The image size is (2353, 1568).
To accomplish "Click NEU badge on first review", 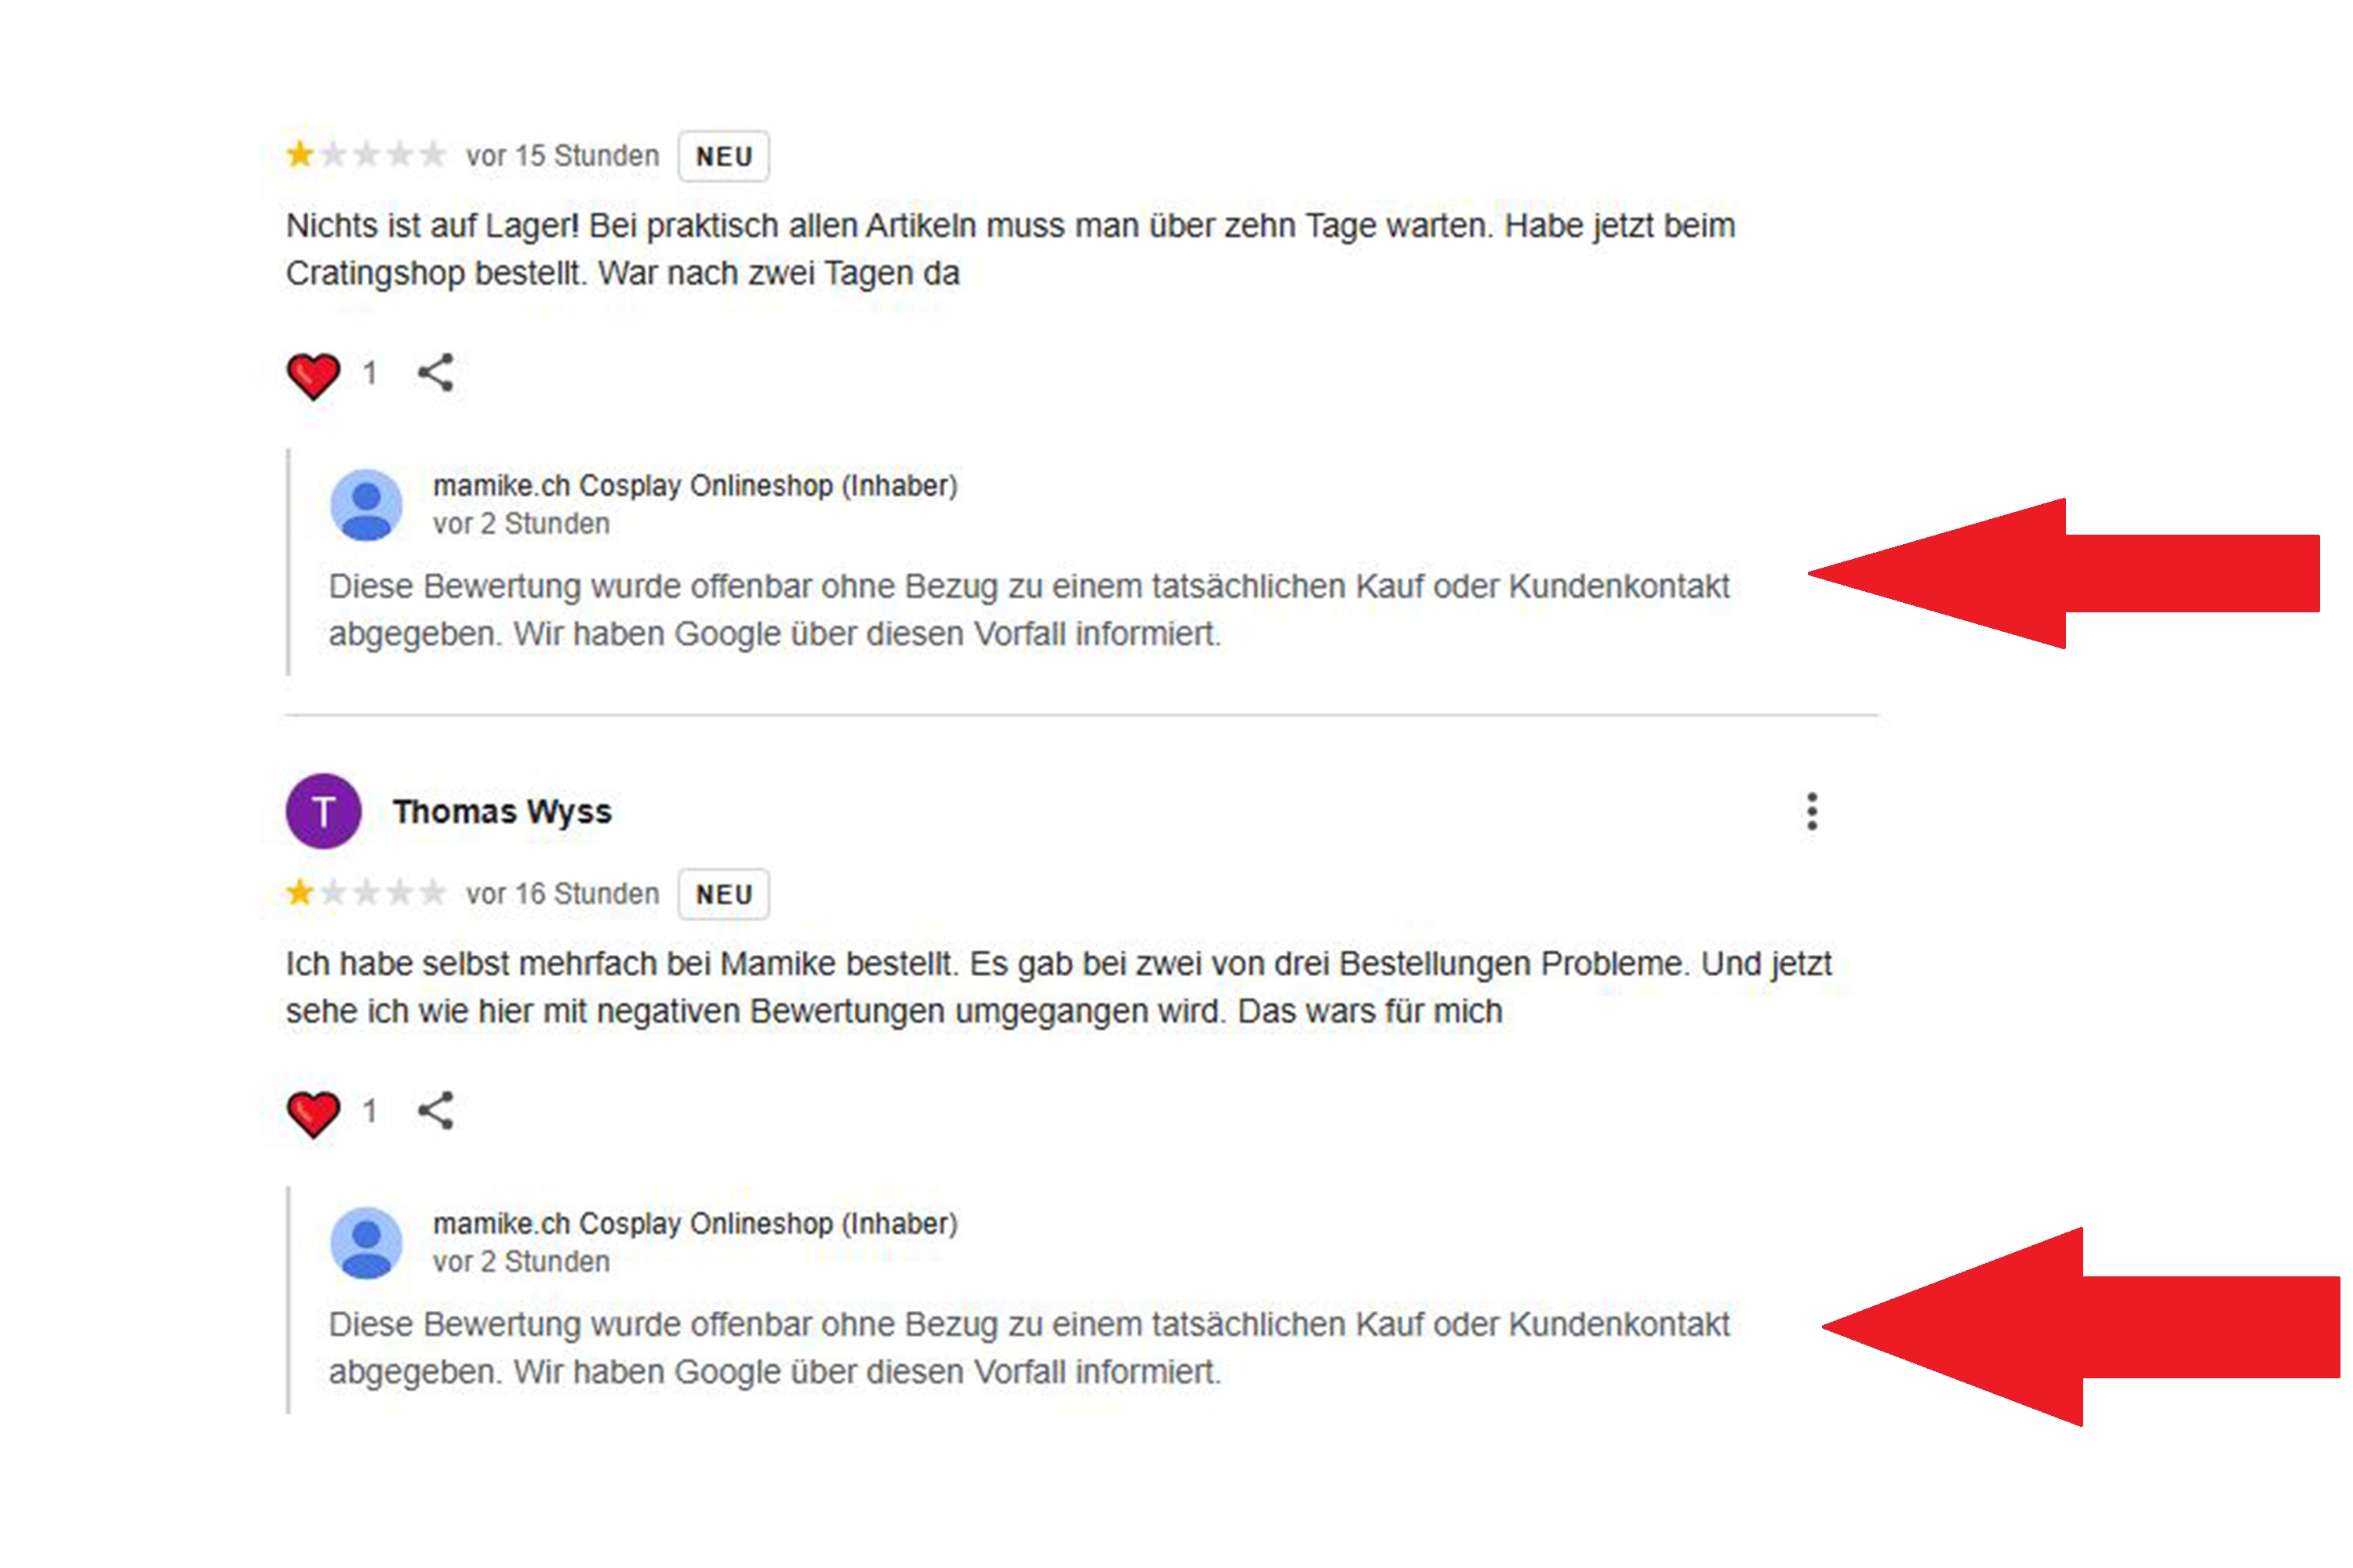I will coord(723,156).
